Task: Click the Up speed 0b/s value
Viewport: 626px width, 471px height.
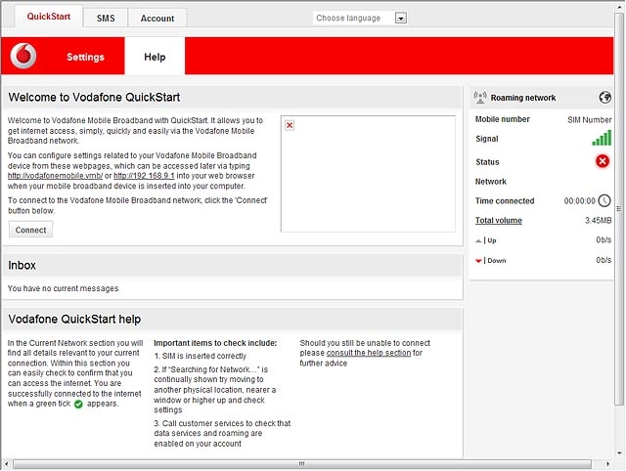Action: click(x=604, y=239)
